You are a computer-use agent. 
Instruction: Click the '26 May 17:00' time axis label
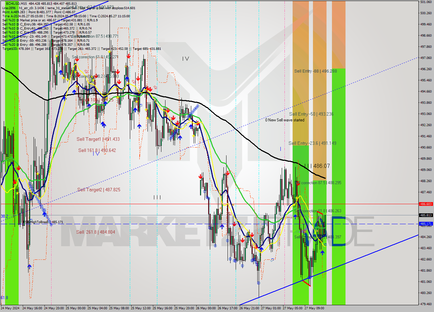pos(228,309)
